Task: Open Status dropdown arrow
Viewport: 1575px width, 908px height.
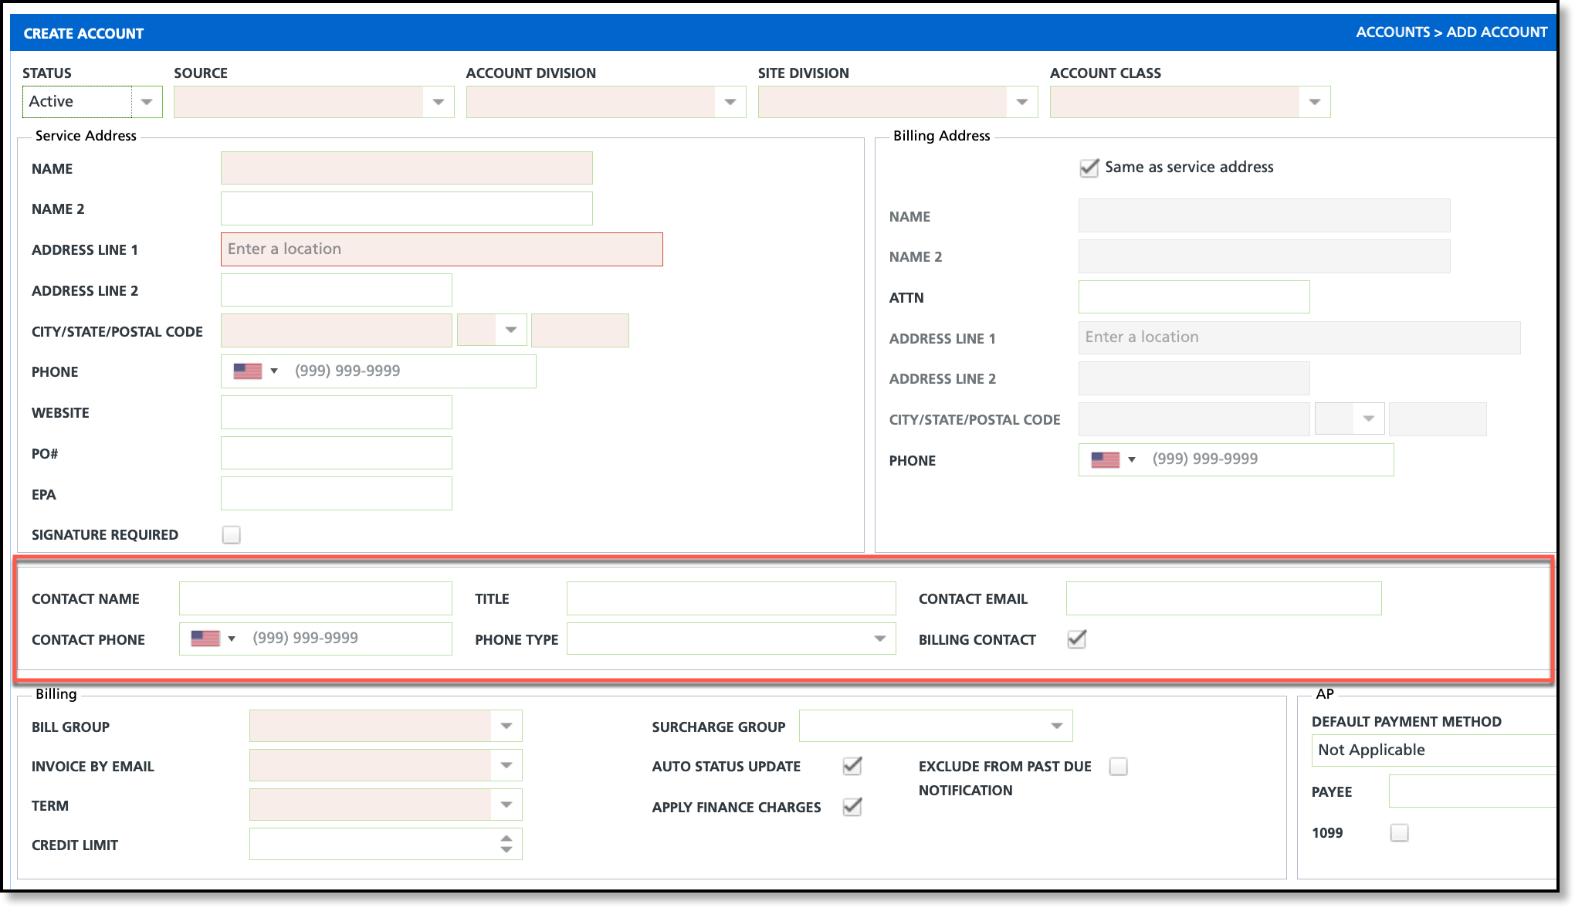Action: 147,102
